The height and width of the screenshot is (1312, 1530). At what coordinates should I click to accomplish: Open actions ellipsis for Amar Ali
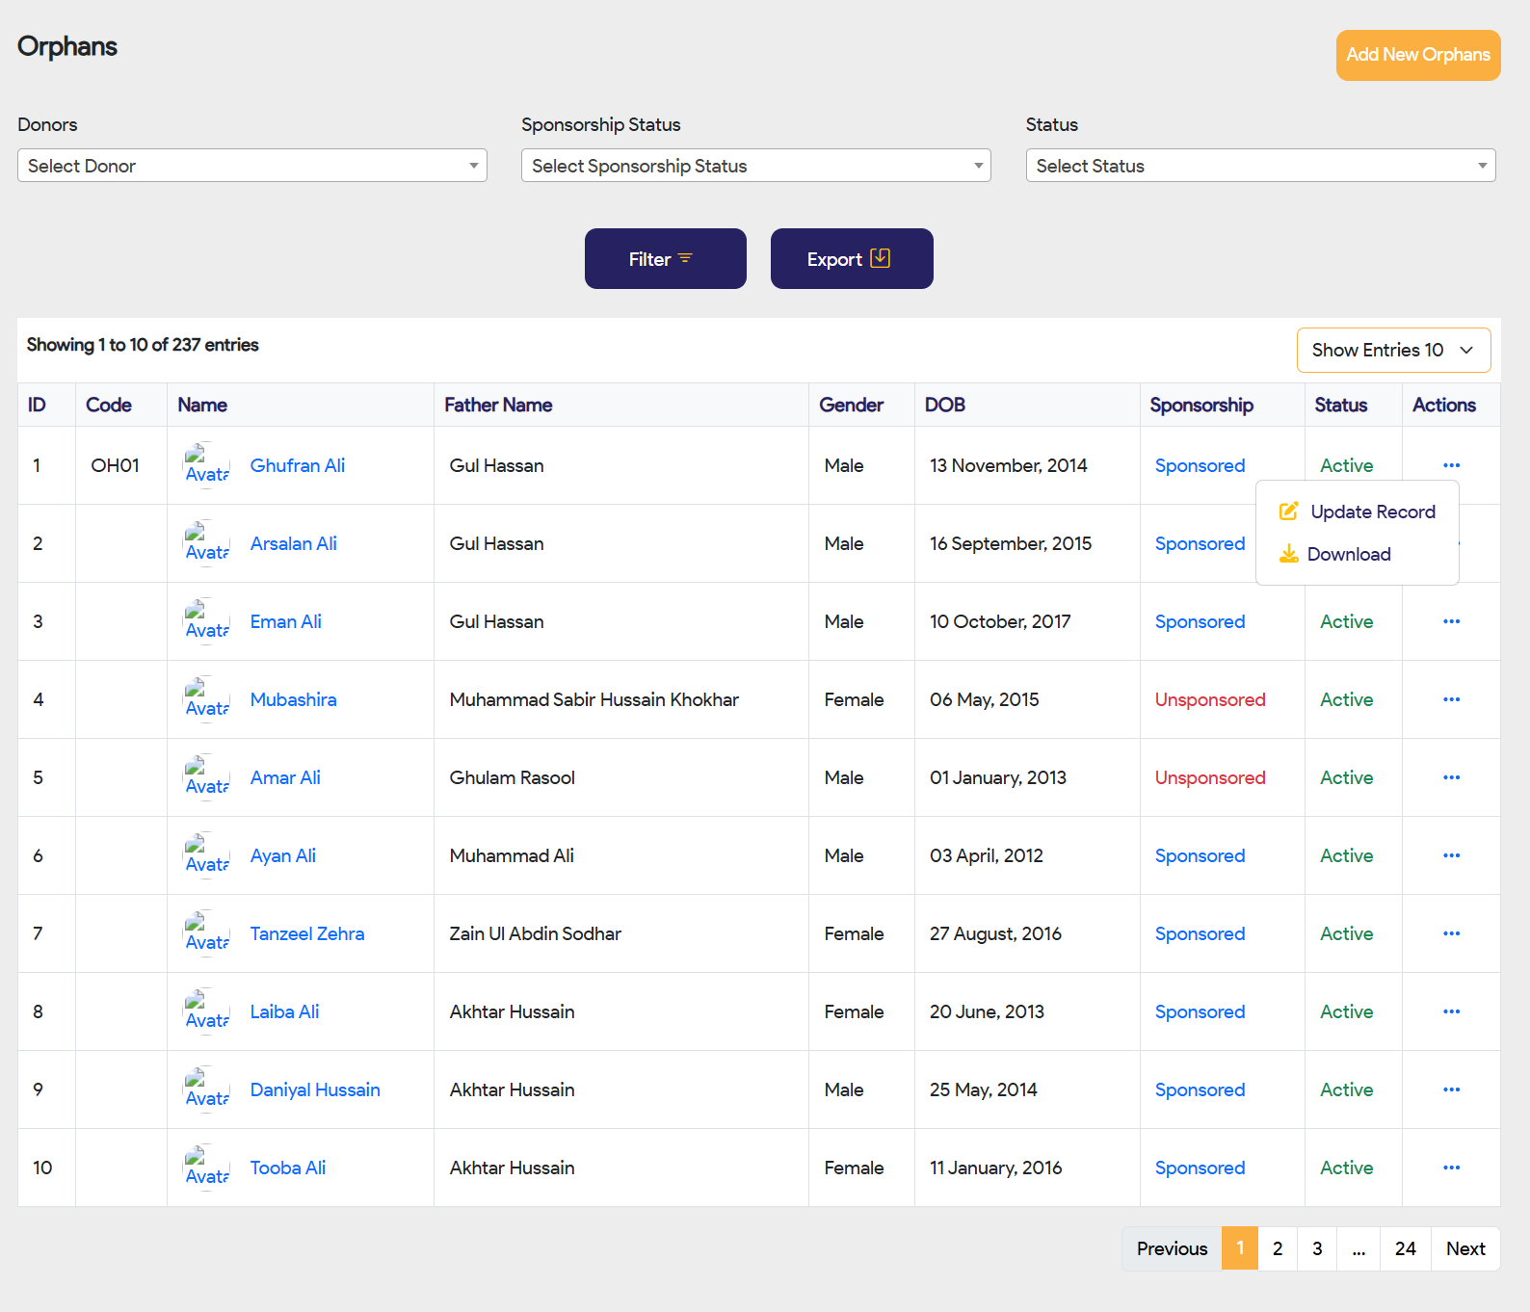tap(1451, 777)
